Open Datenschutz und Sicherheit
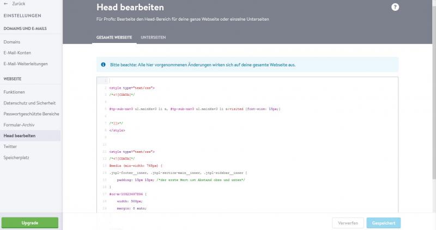 [x=29, y=103]
